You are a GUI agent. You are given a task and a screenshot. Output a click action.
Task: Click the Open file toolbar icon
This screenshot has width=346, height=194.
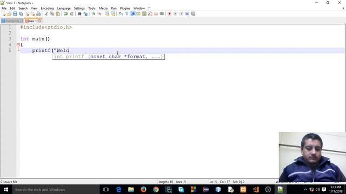click(9, 14)
